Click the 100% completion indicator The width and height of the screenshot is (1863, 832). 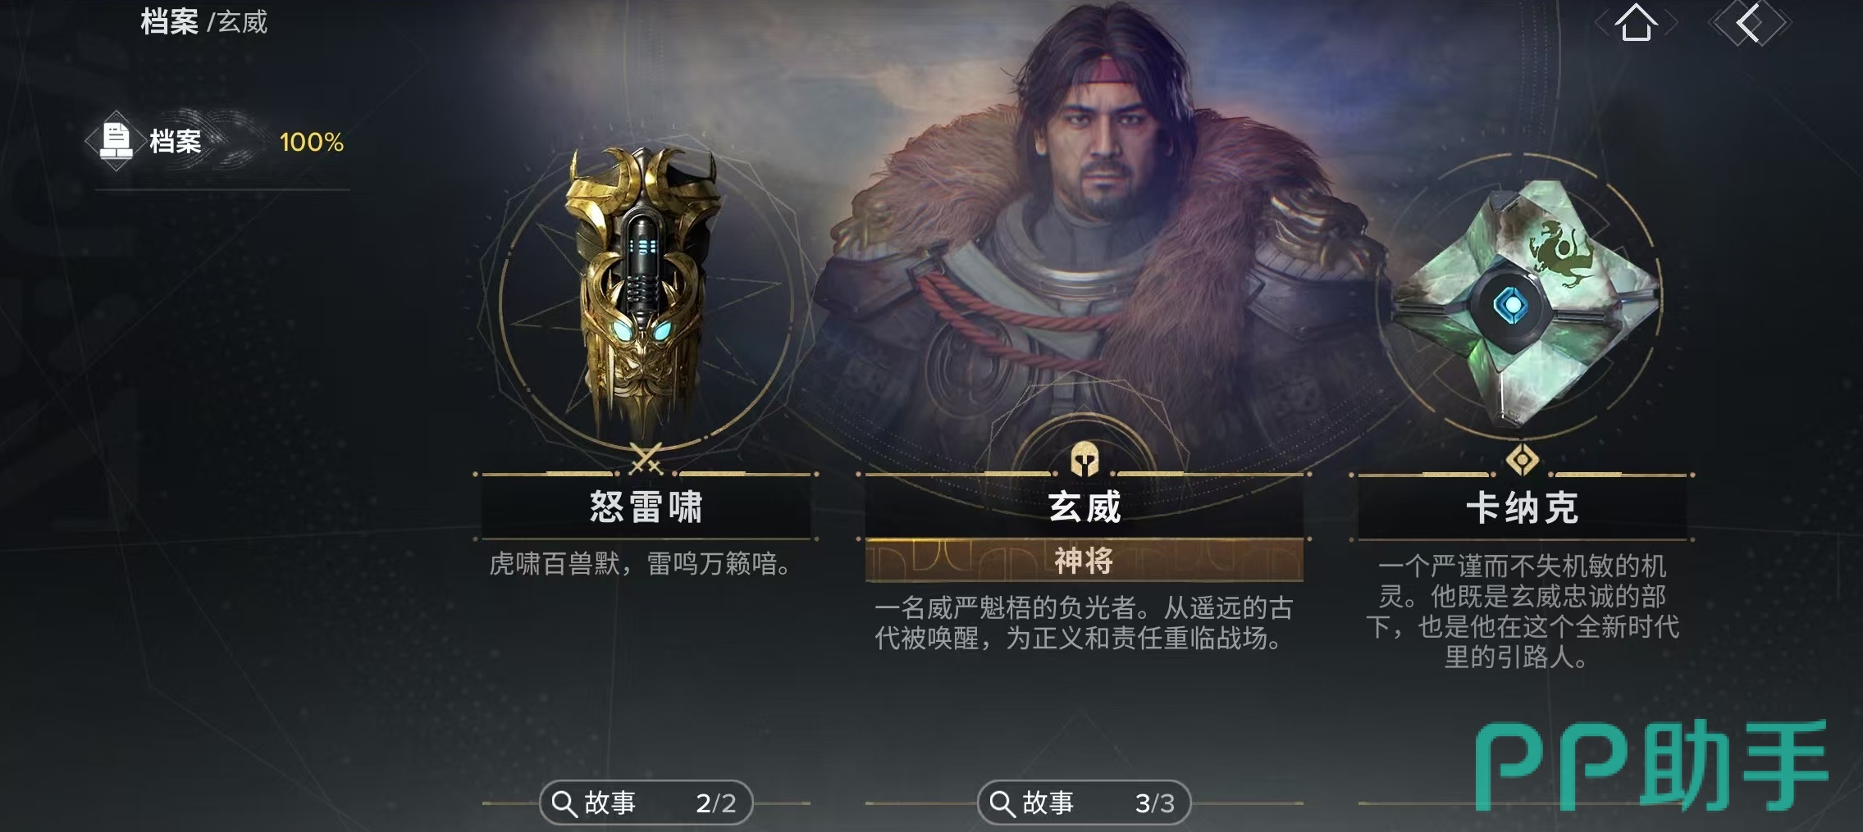click(x=312, y=143)
